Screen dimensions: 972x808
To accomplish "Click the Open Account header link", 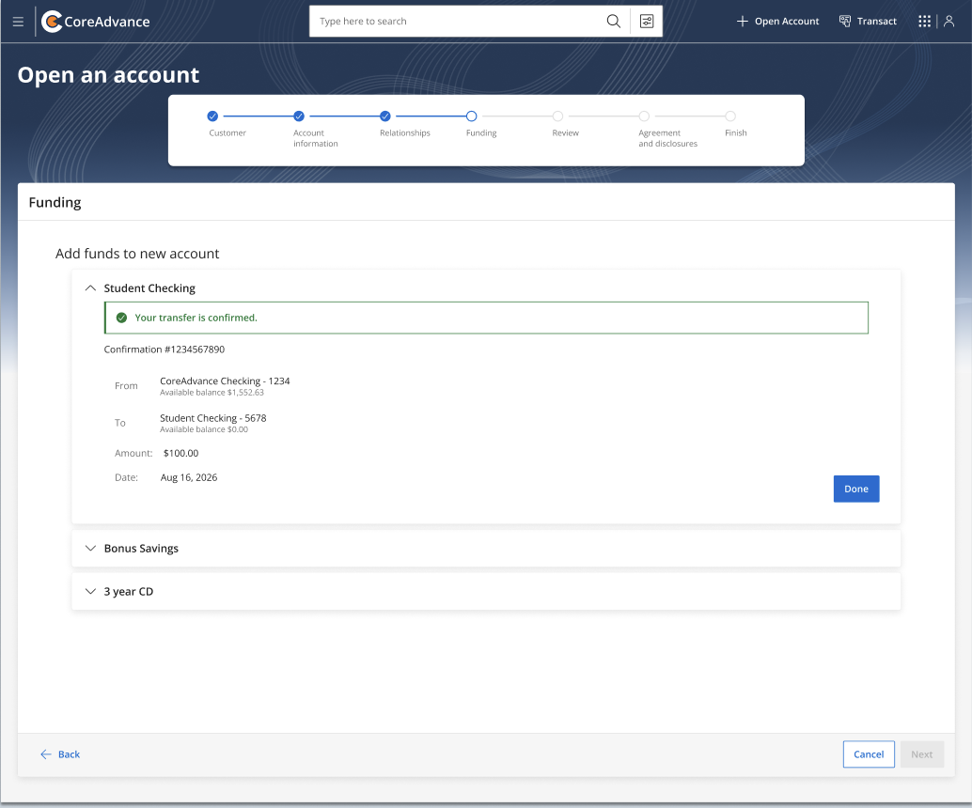I will pos(777,21).
